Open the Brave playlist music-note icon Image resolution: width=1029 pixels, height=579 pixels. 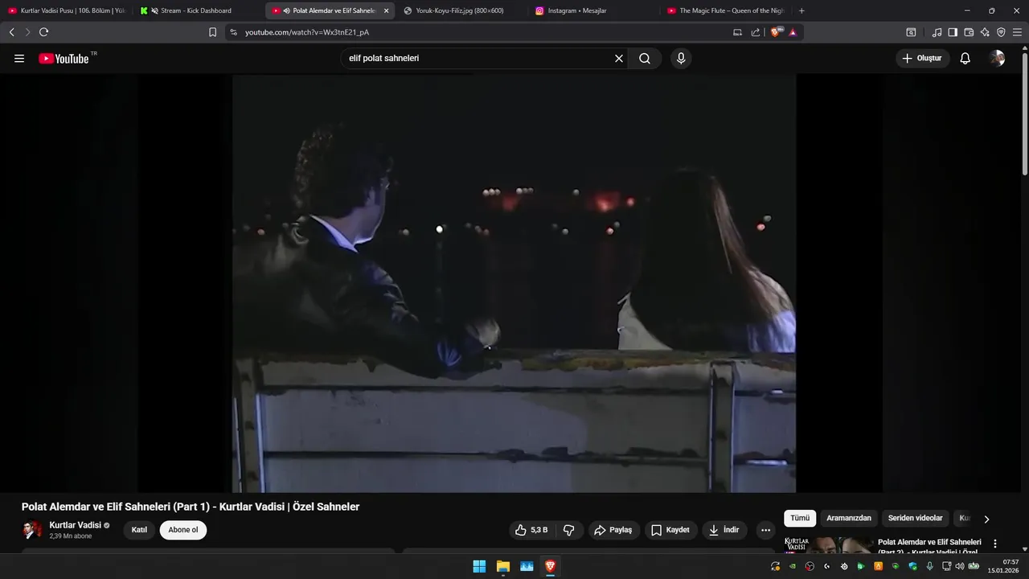tap(937, 32)
